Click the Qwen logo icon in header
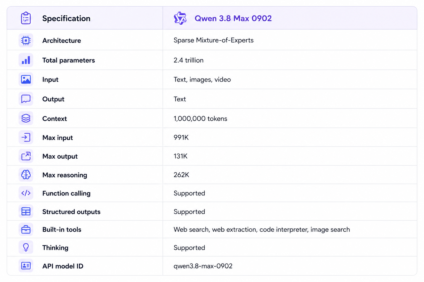The width and height of the screenshot is (424, 282). (x=180, y=18)
